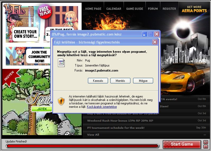
Task: Click the Oct 3rd date beside Weekend Rush Hour
Action: pyautogui.click(x=202, y=120)
